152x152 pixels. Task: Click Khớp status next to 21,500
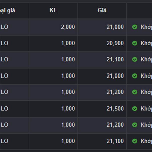(146, 109)
